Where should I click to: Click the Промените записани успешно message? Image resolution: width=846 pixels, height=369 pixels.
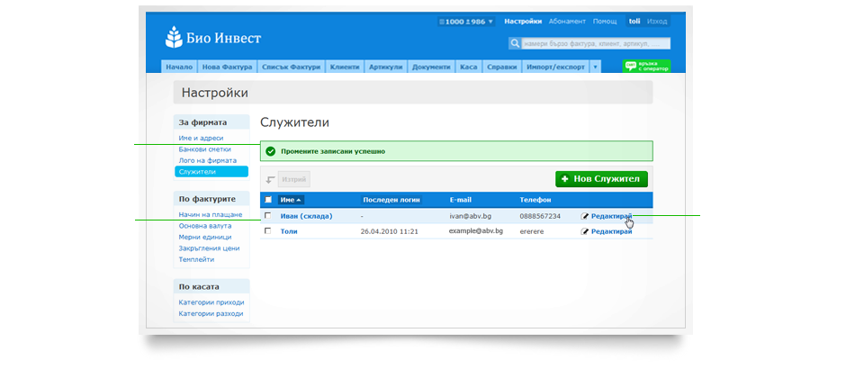[x=333, y=151]
